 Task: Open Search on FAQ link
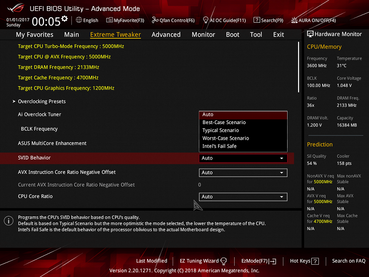click(x=349, y=261)
